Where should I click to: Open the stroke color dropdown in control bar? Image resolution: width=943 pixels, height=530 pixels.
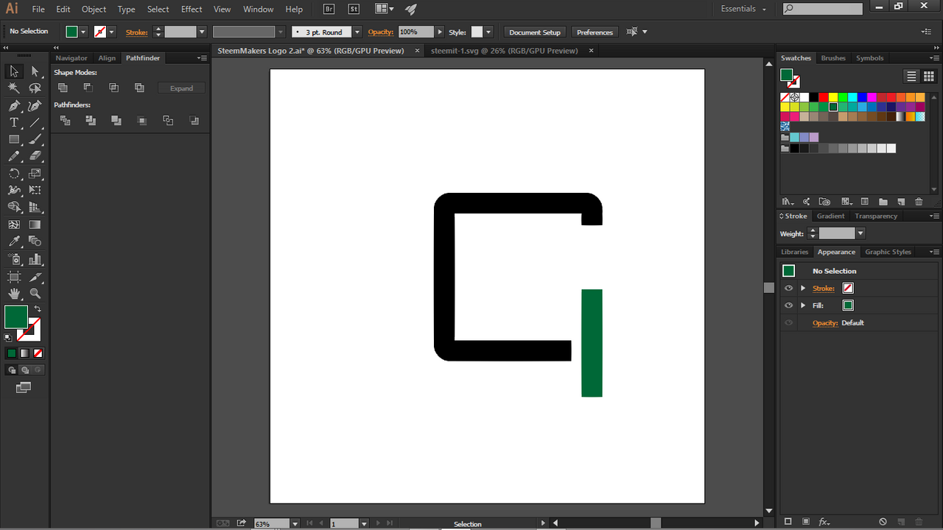tap(112, 32)
